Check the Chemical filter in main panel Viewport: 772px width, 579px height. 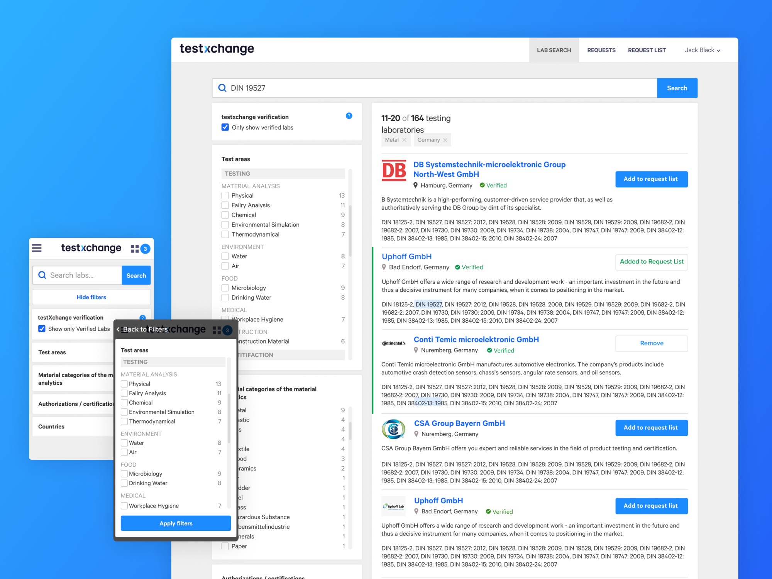tap(225, 215)
